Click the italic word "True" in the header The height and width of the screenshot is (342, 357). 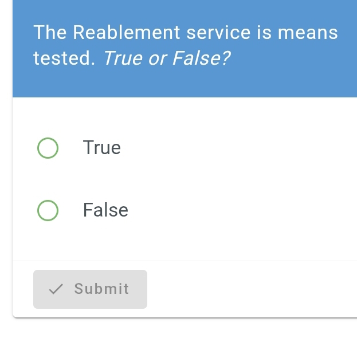point(123,58)
